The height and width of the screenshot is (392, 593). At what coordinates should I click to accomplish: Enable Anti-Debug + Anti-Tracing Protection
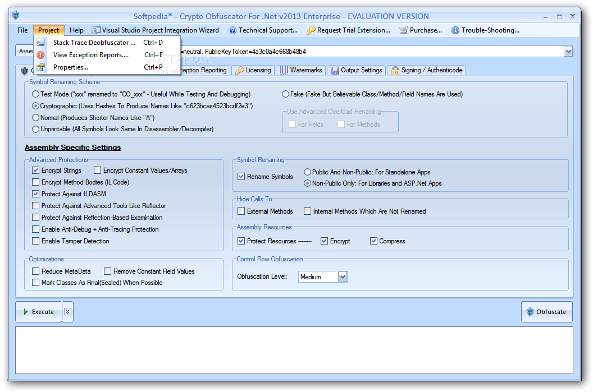(x=35, y=229)
